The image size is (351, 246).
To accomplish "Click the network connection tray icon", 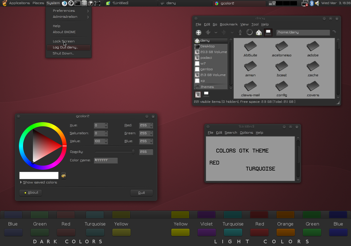I will click(x=305, y=3).
